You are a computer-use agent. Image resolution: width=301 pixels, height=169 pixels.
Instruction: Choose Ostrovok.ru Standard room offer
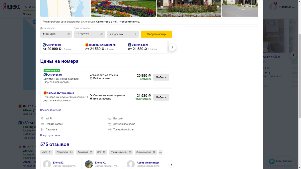point(161,77)
